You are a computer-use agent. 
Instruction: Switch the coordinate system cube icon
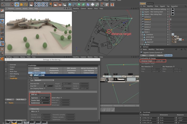pos(50,5)
